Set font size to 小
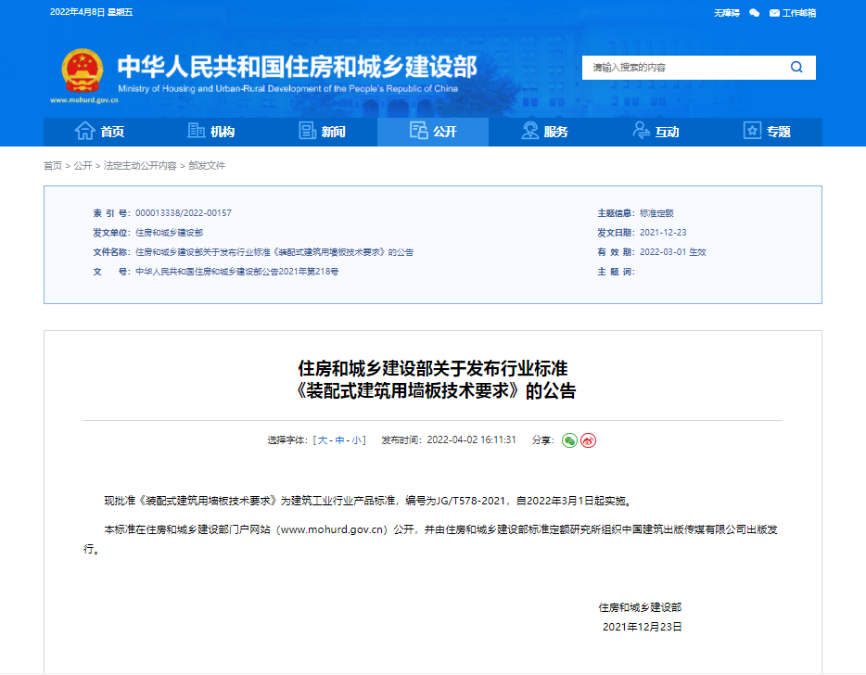 click(356, 440)
